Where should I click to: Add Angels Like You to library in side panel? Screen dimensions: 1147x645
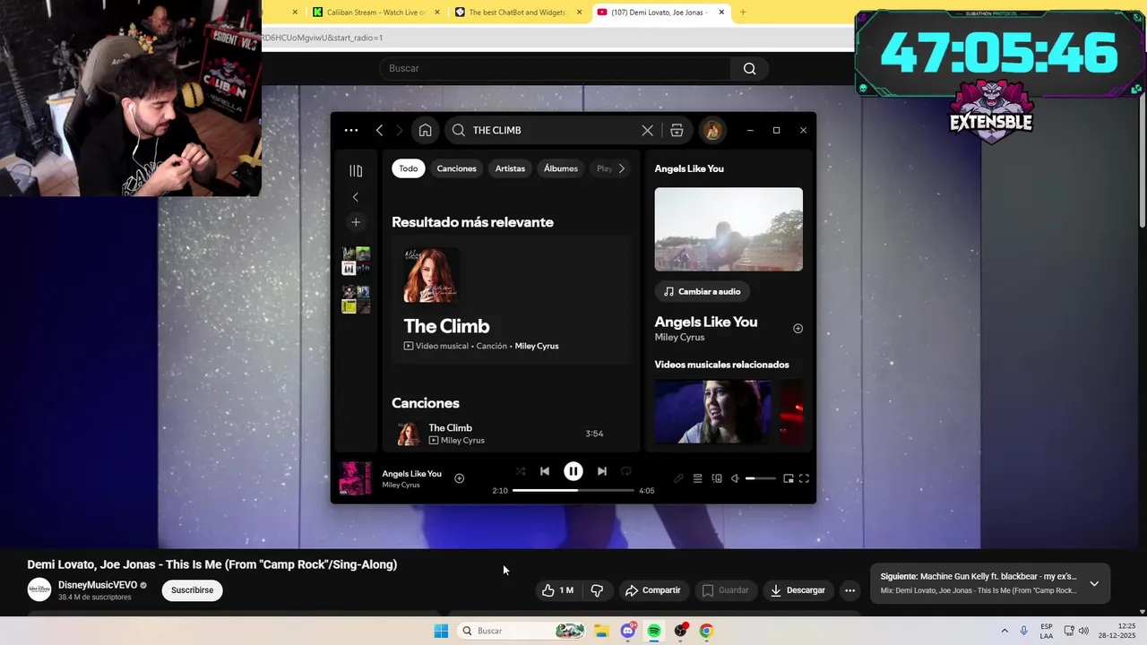click(x=798, y=329)
